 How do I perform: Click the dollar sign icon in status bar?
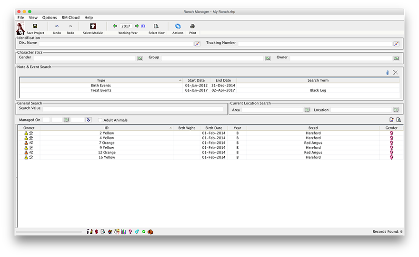point(96,232)
